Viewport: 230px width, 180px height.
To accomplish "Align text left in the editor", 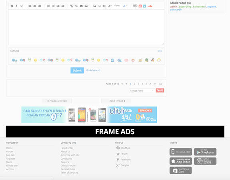I will click(x=30, y=6).
